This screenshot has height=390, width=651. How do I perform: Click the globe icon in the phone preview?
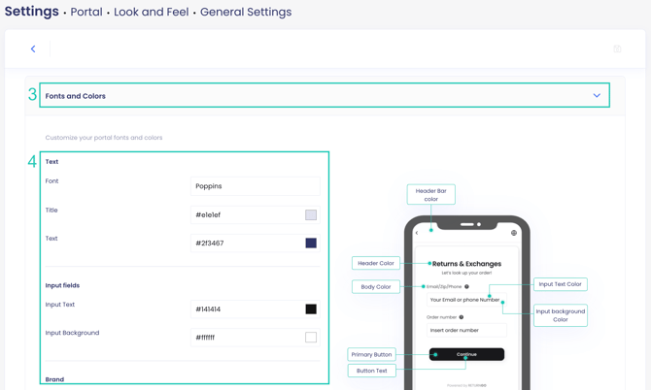[x=514, y=233]
